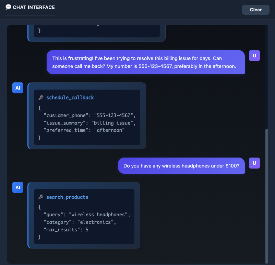Click the issue_summary line in JSON
275x265 pixels.
click(x=90, y=123)
